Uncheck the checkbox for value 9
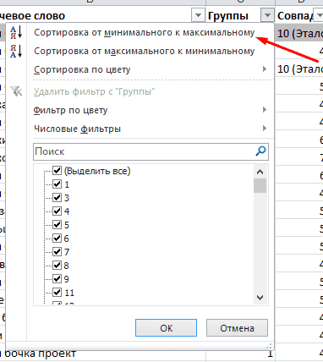Screen dimensions: 323x362 (57, 279)
